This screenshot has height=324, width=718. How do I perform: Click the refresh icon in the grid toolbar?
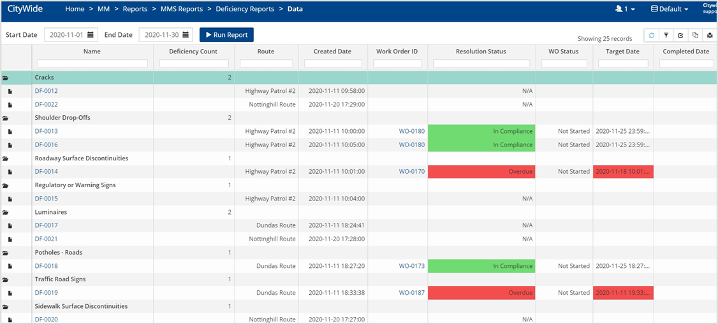click(651, 36)
